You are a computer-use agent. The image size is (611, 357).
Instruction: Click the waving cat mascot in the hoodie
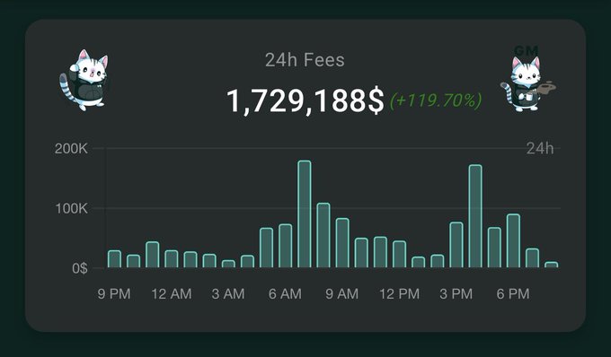[x=84, y=80]
